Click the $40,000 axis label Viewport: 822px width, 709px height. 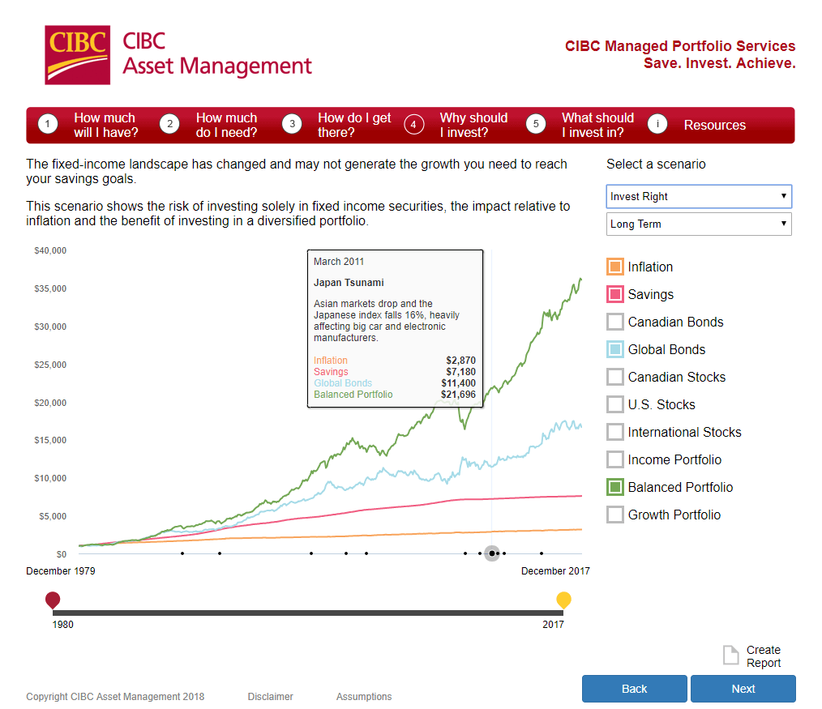(50, 250)
